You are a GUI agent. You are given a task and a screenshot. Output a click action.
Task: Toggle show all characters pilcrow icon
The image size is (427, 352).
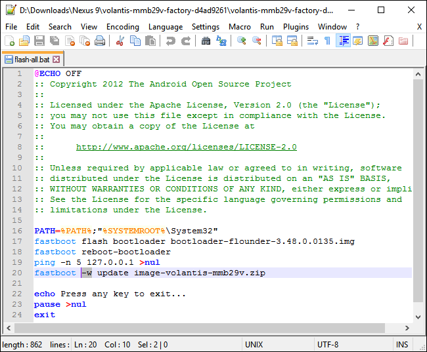327,41
